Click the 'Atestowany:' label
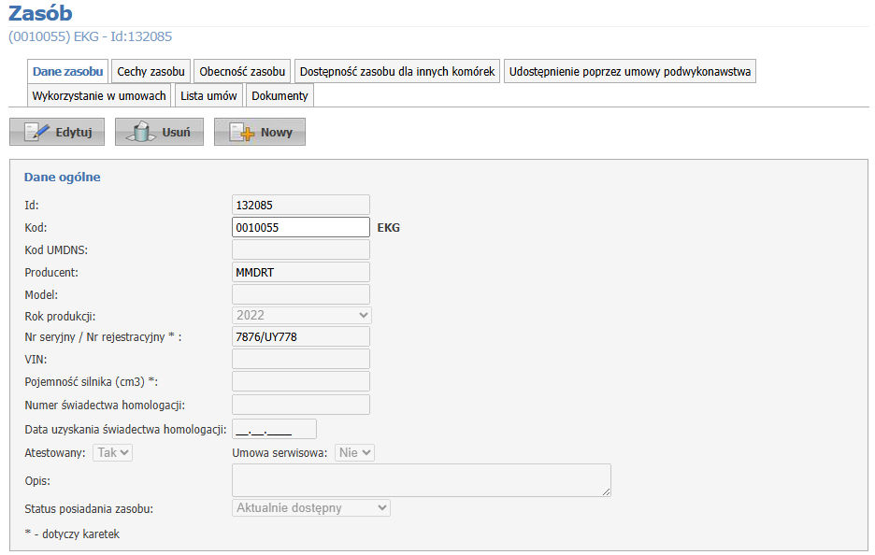 pyautogui.click(x=54, y=453)
